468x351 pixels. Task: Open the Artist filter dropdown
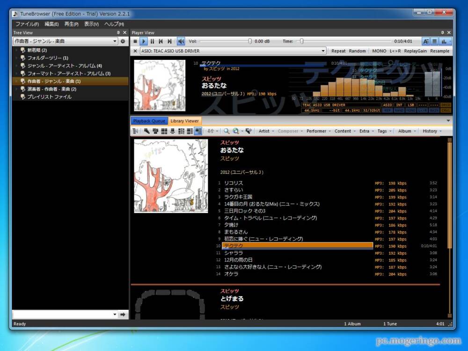click(x=266, y=131)
